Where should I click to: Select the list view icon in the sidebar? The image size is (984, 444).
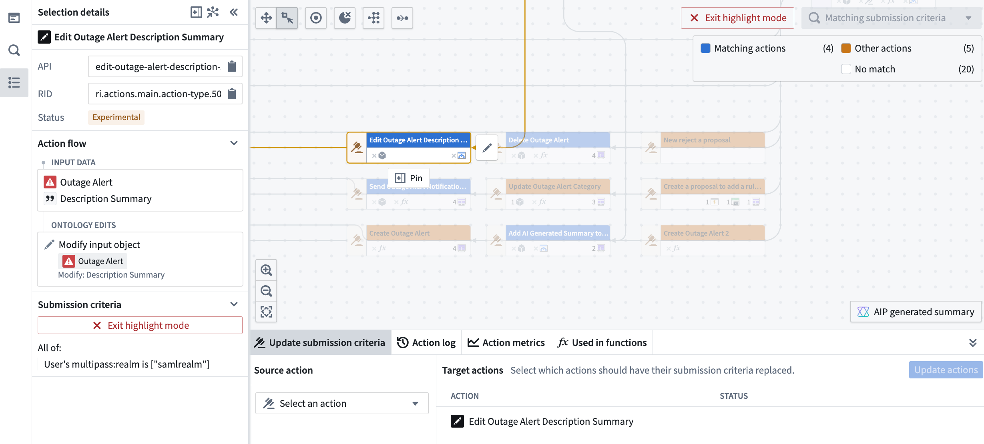pyautogui.click(x=14, y=82)
